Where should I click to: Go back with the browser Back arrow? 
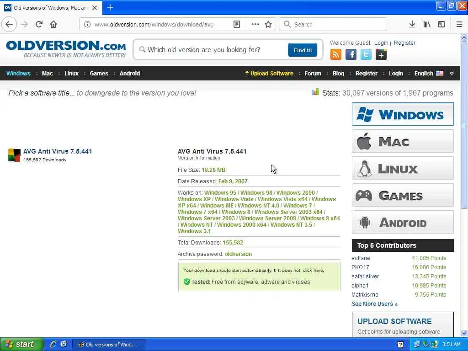click(9, 24)
